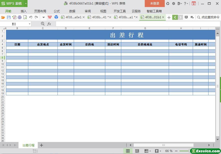Open the 开发工具 ribbon tab
Image resolution: width=221 pixels, height=154 pixels.
(x=120, y=11)
